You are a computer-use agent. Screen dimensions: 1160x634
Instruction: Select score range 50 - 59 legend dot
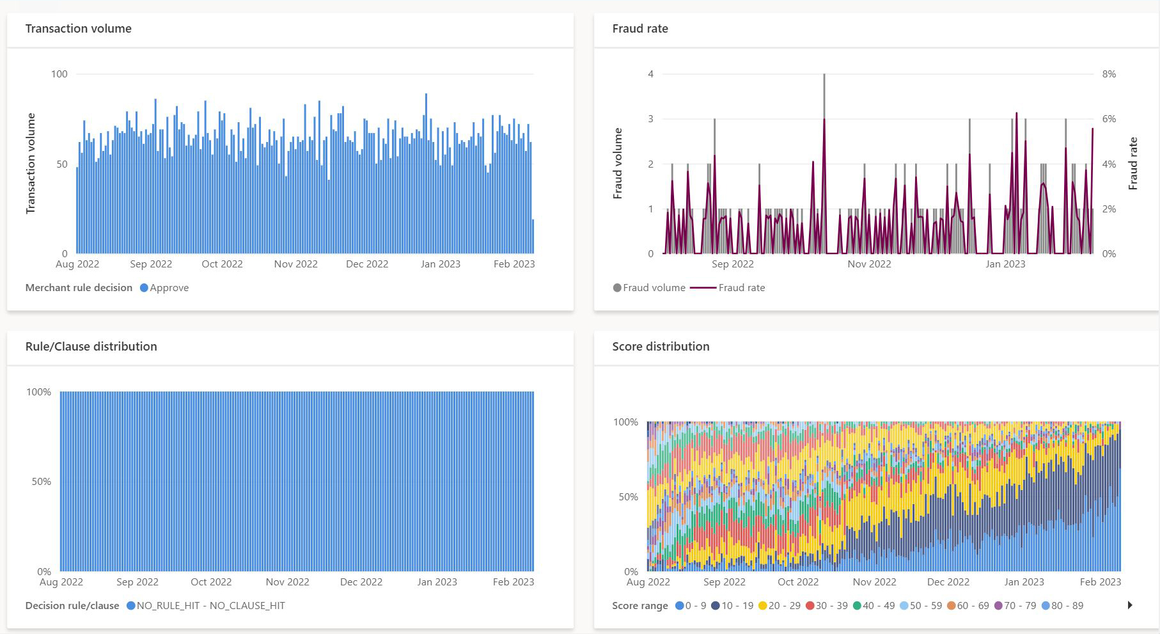click(x=904, y=606)
